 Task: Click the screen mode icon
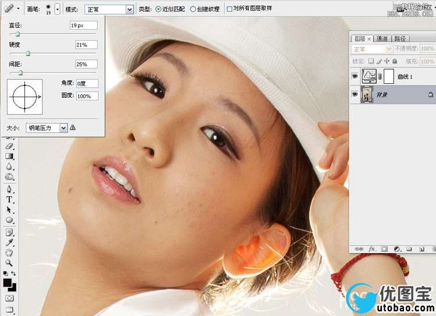[x=9, y=309]
